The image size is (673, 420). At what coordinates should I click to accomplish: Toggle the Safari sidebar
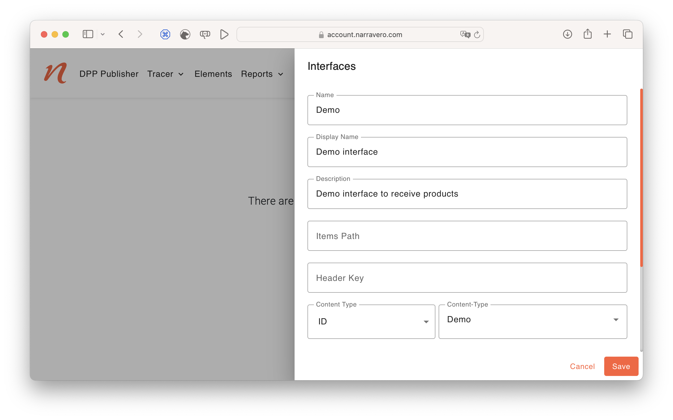pyautogui.click(x=88, y=34)
